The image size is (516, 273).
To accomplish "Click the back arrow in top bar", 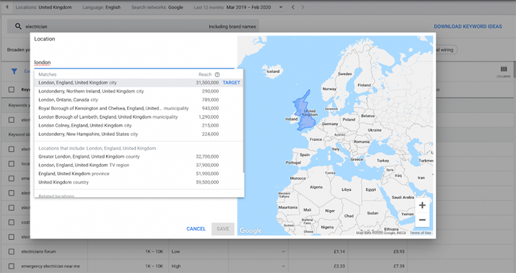I will [x=7, y=7].
